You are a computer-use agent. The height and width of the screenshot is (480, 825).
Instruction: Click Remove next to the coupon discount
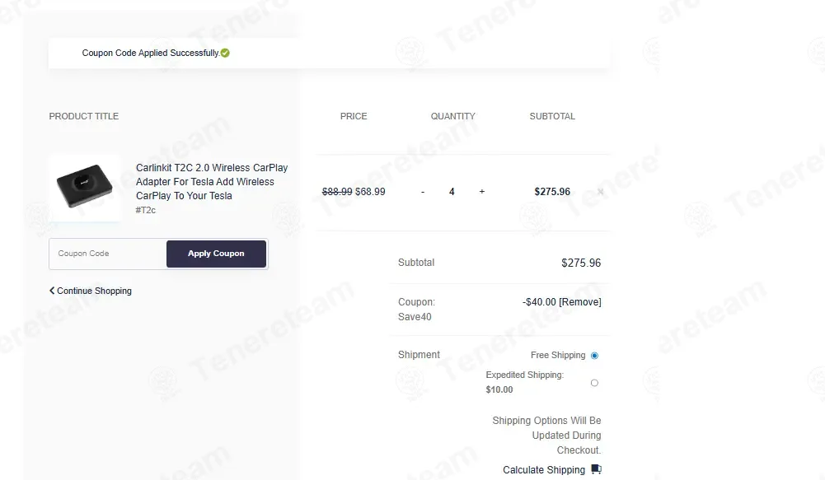[x=580, y=302]
